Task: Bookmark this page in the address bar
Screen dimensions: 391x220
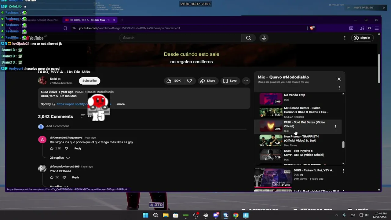Action: (65, 28)
